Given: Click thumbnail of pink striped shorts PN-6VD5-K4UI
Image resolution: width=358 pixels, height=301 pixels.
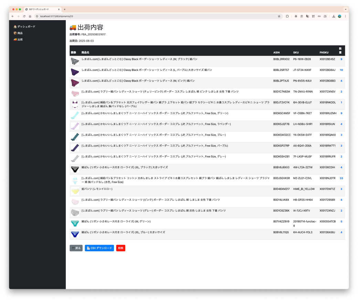Looking at the screenshot, I should (75, 83).
